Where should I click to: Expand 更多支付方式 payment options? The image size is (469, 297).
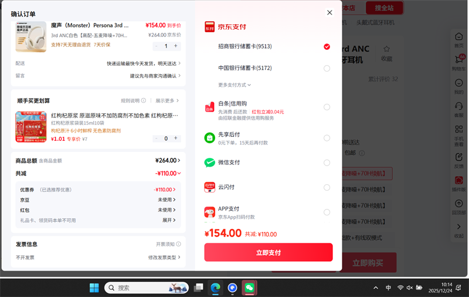[235, 85]
